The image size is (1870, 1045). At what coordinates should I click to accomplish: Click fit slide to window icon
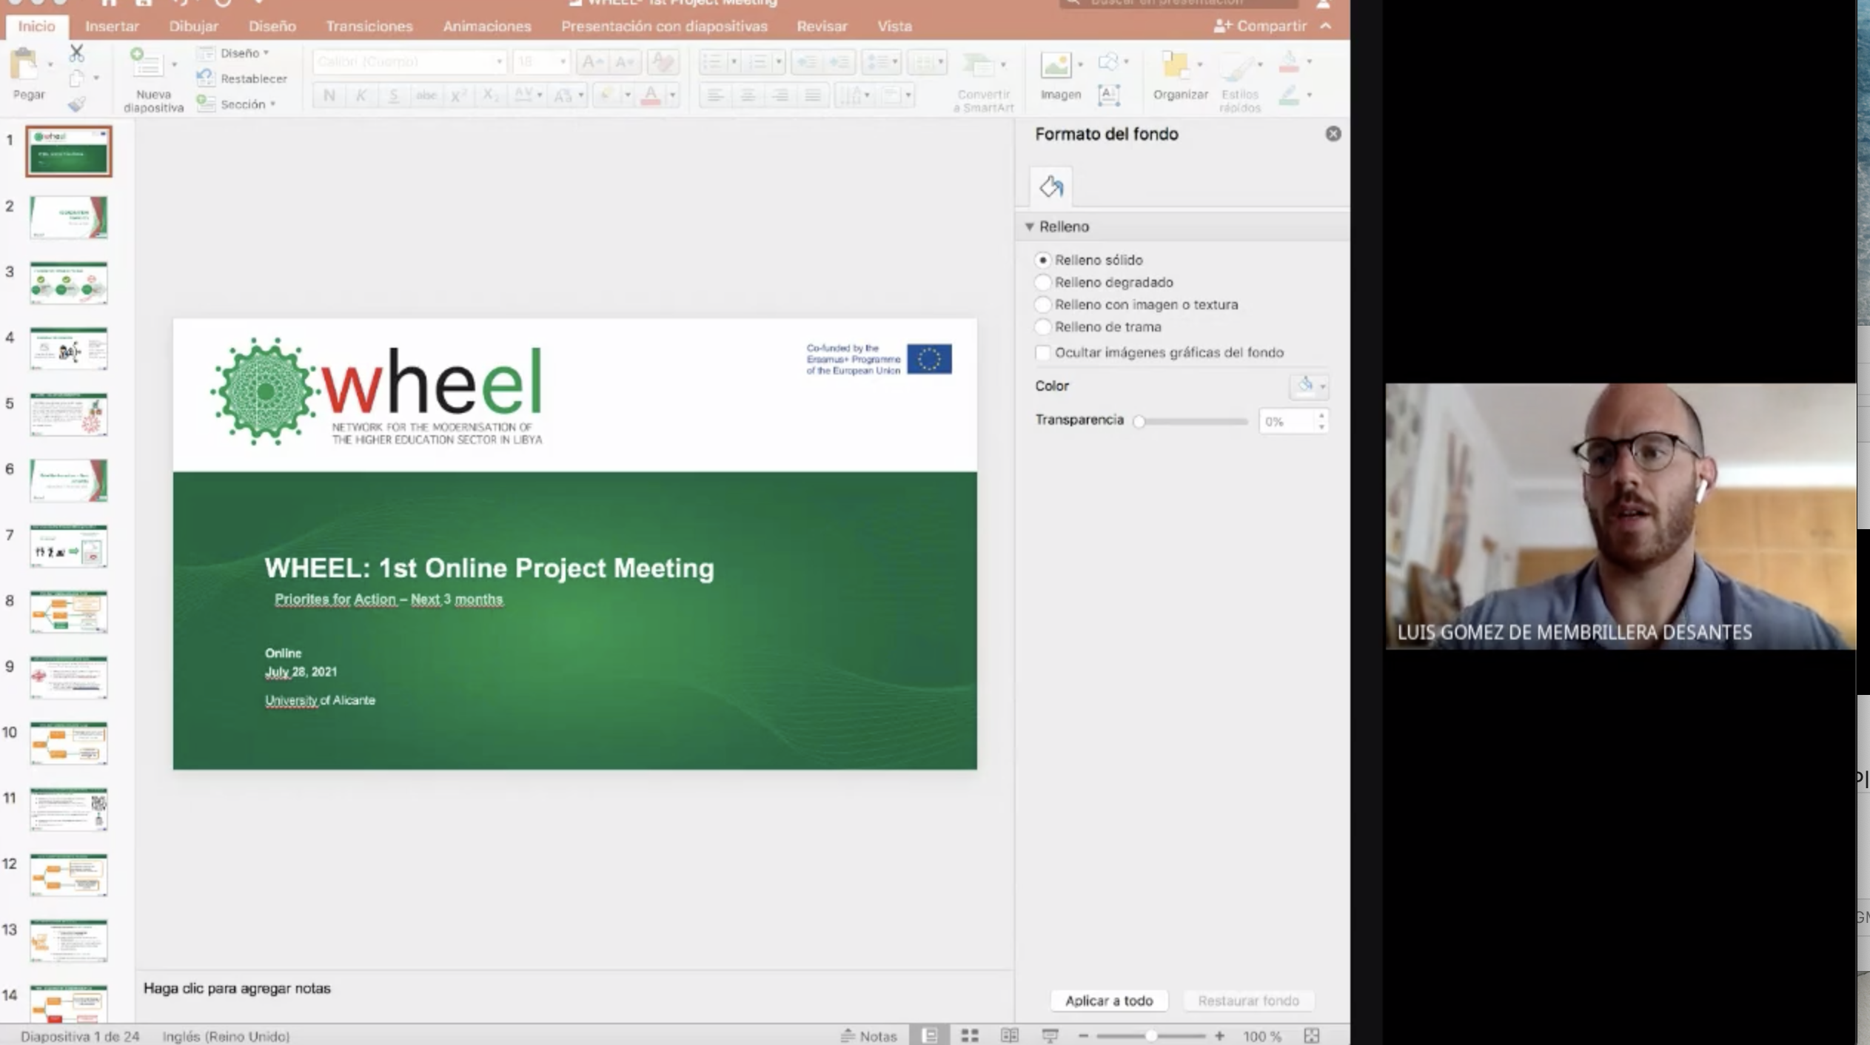1311,1035
